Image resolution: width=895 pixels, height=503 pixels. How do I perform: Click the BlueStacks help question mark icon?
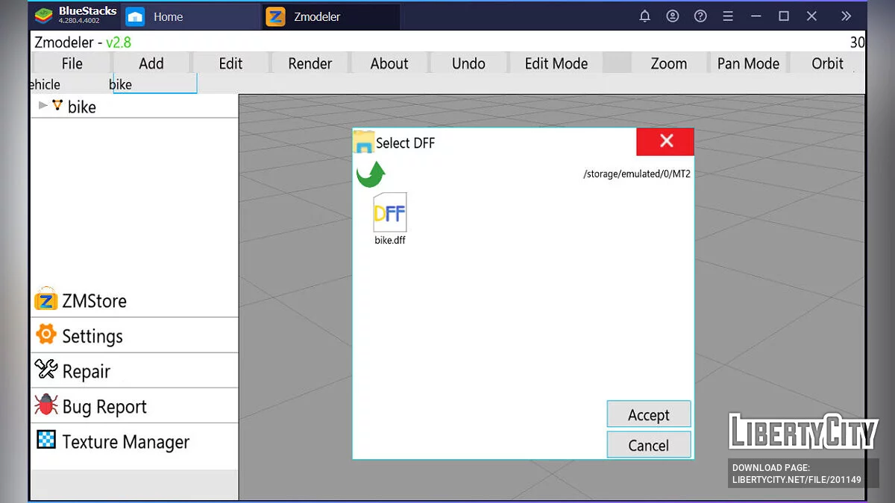click(x=700, y=16)
